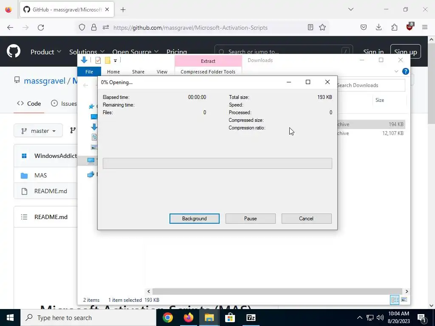Click Explorer horizontal scrollbar right arrow
The height and width of the screenshot is (326, 435).
click(407, 291)
